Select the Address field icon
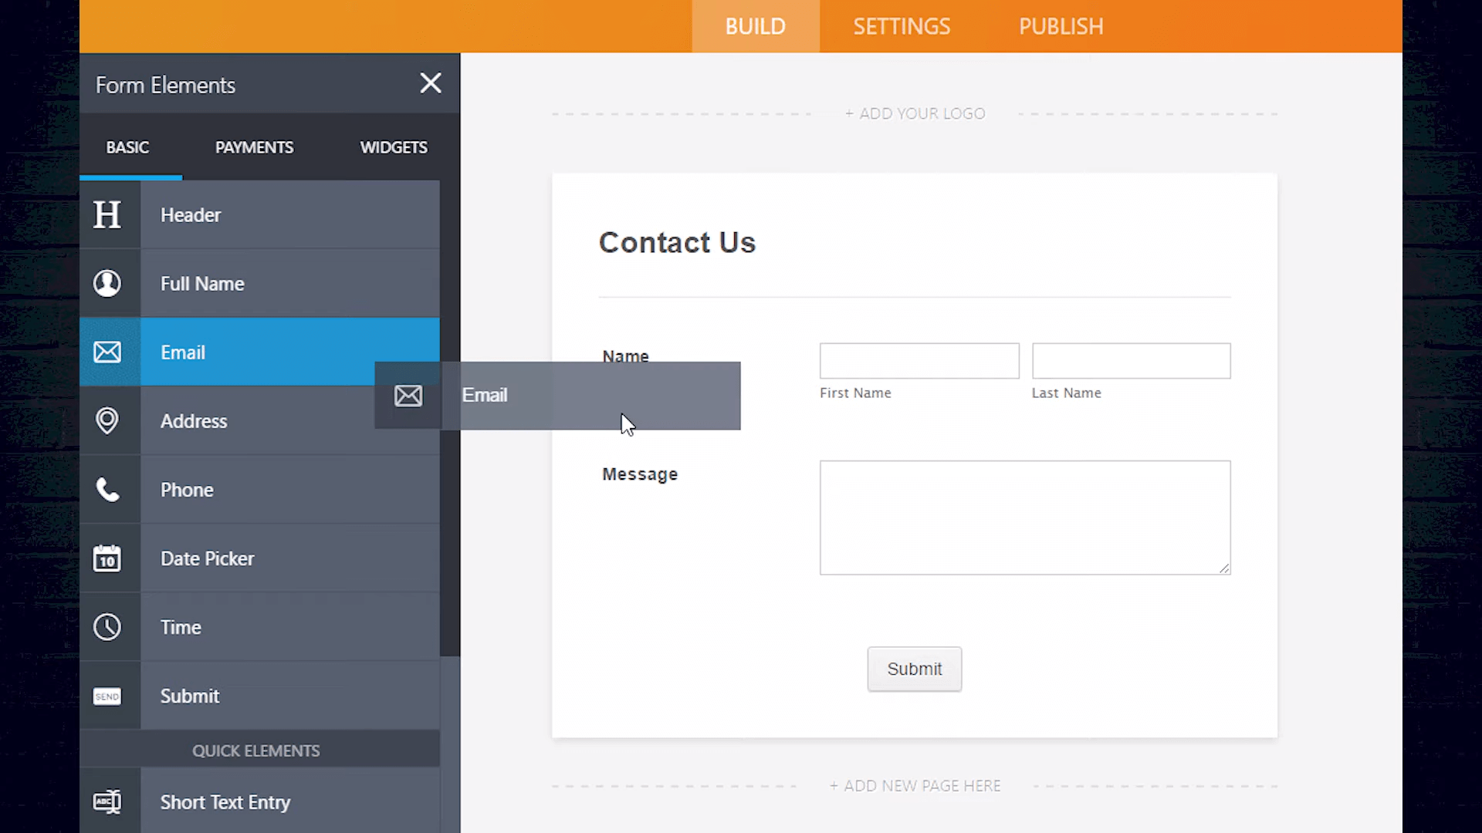This screenshot has width=1482, height=833. click(108, 421)
